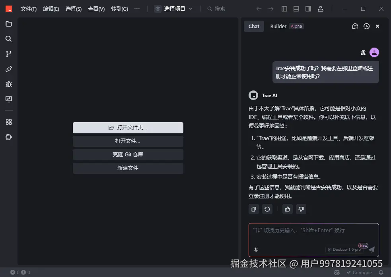Regenerate the Trae AI response
The image size is (391, 277).
pos(267,209)
